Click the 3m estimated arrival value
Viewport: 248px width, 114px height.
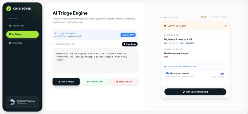[x=222, y=74]
